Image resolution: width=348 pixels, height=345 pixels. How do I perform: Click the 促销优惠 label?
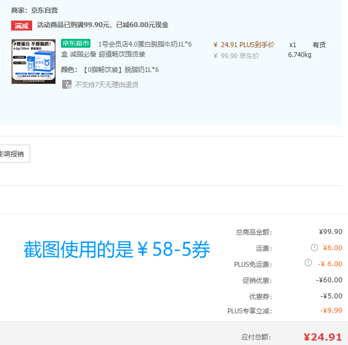tap(257, 281)
